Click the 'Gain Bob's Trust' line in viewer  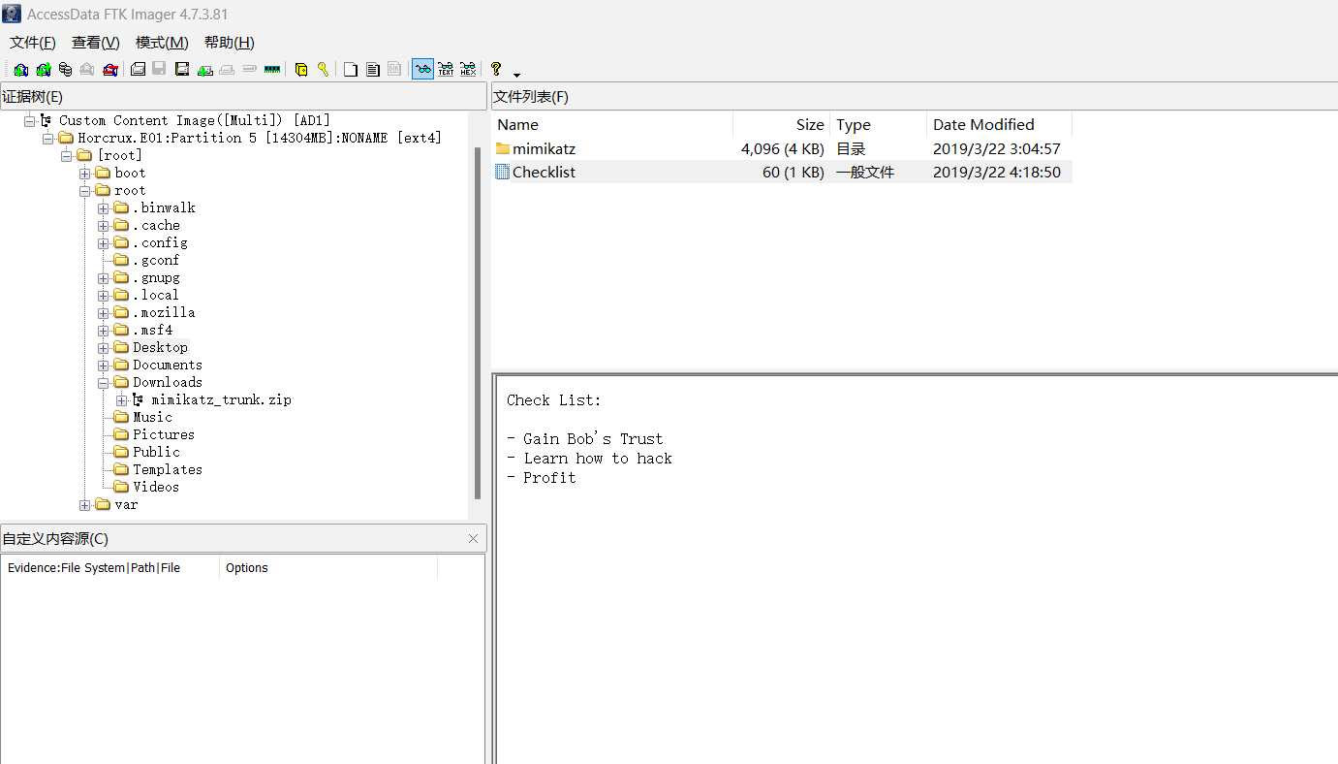584,439
